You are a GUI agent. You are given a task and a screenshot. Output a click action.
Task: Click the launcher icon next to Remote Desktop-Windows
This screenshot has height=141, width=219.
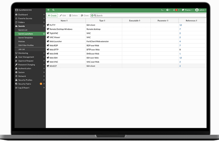point(48,29)
